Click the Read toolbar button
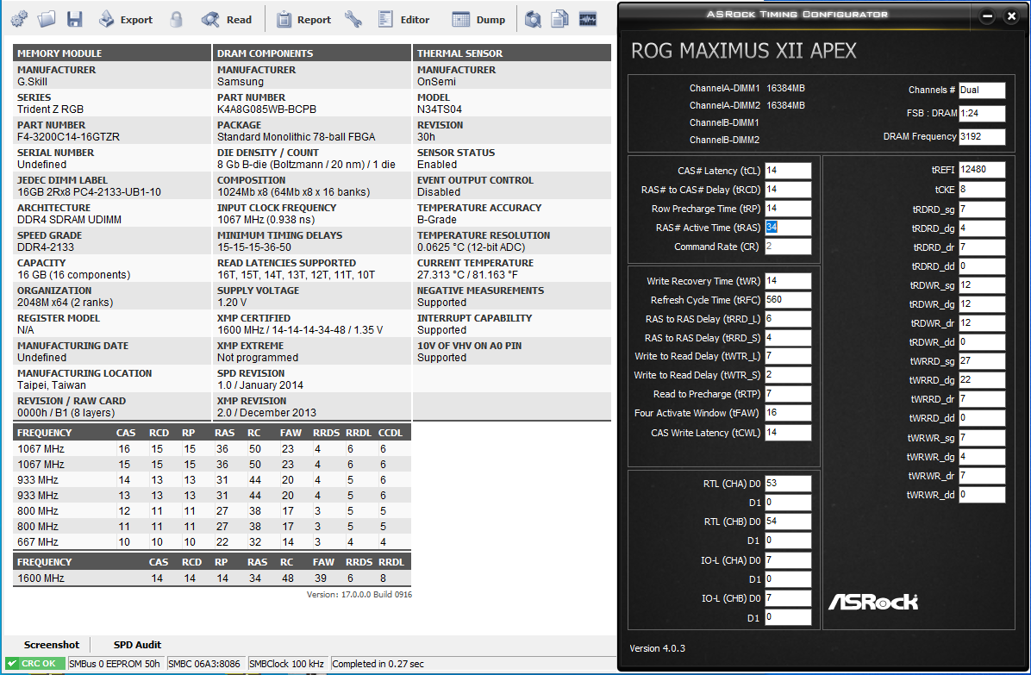Image resolution: width=1031 pixels, height=675 pixels. click(x=227, y=20)
